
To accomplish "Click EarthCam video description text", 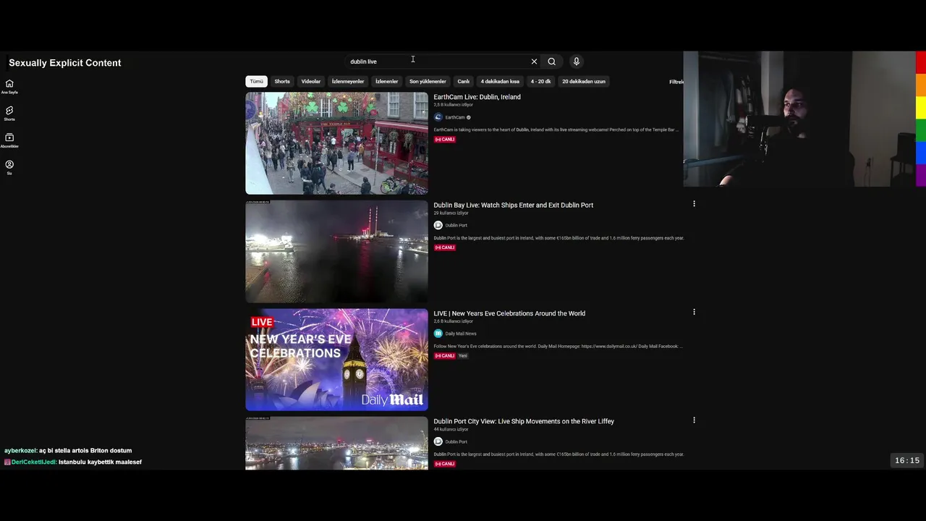I will click(x=556, y=130).
